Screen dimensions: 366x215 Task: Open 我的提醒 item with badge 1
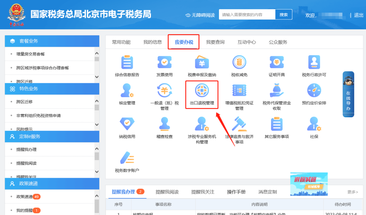coord(28,210)
